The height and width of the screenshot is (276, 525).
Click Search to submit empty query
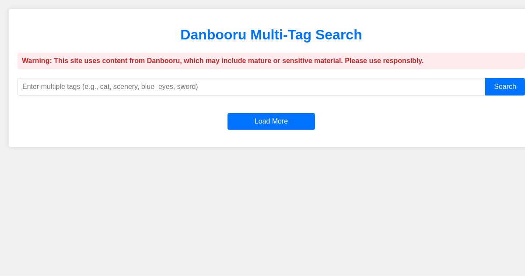pos(505,87)
